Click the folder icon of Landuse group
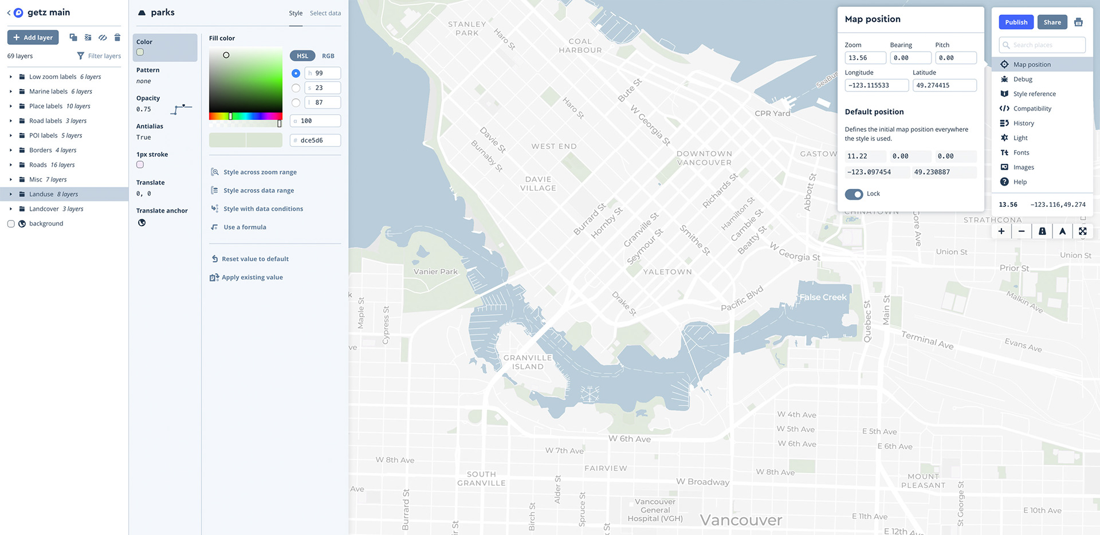The image size is (1100, 535). pyautogui.click(x=22, y=194)
